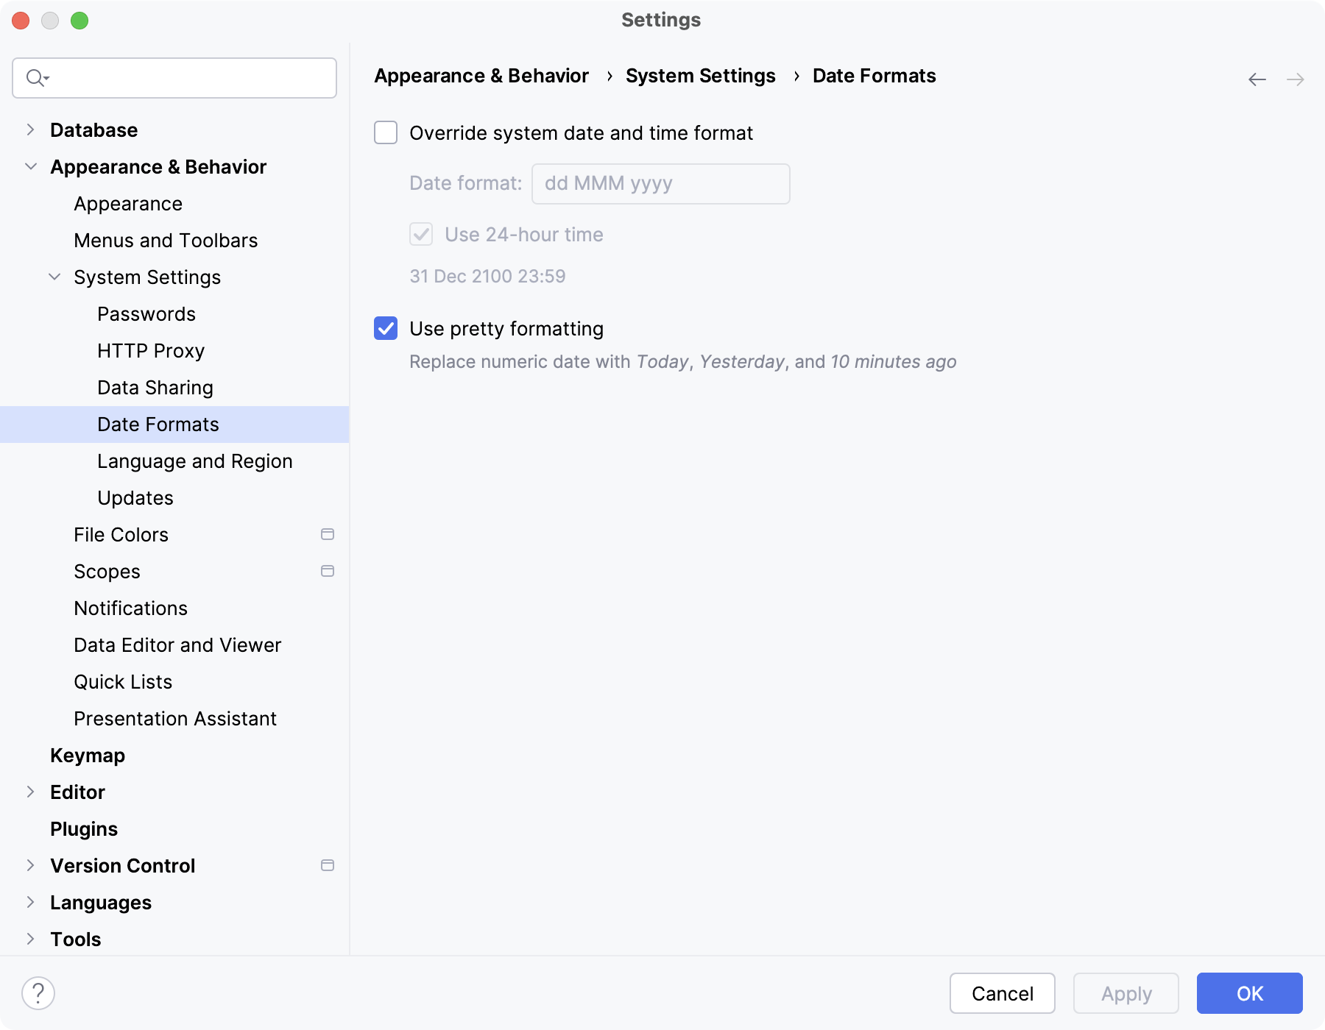Select Language and Region in the sidebar
This screenshot has width=1325, height=1030.
point(194,461)
